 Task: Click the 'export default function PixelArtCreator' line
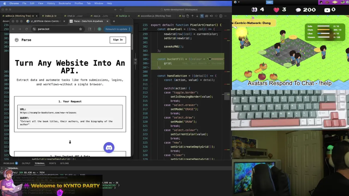click(186, 25)
